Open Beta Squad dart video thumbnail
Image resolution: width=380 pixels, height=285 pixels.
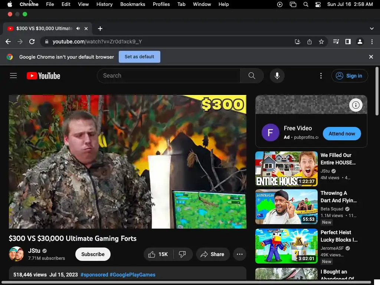click(286, 207)
